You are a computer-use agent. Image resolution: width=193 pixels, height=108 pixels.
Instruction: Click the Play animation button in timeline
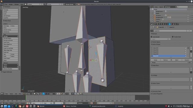[72, 103]
